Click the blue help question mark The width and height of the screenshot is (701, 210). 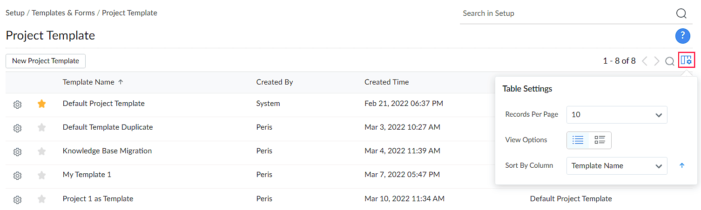(x=682, y=36)
